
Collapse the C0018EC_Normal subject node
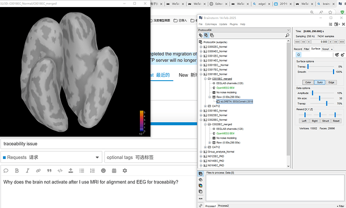click(x=201, y=74)
